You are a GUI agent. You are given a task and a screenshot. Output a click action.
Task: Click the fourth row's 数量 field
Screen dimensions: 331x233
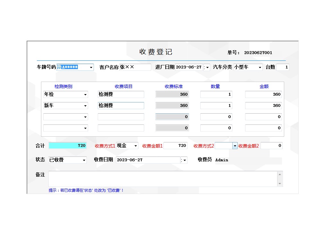click(216, 128)
